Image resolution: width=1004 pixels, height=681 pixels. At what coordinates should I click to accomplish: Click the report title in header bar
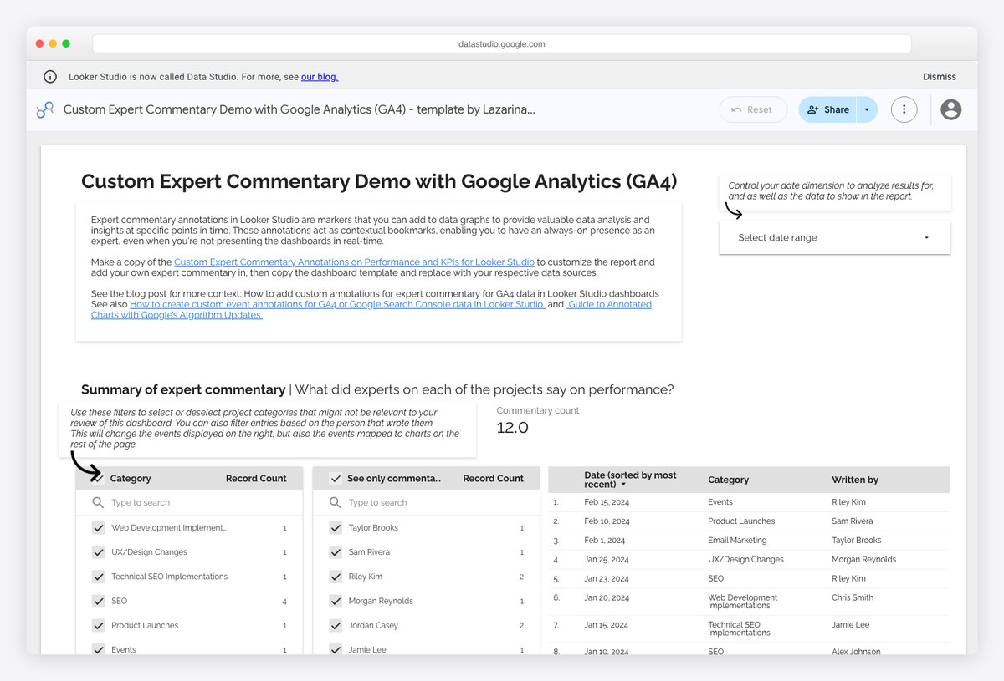[x=299, y=109]
